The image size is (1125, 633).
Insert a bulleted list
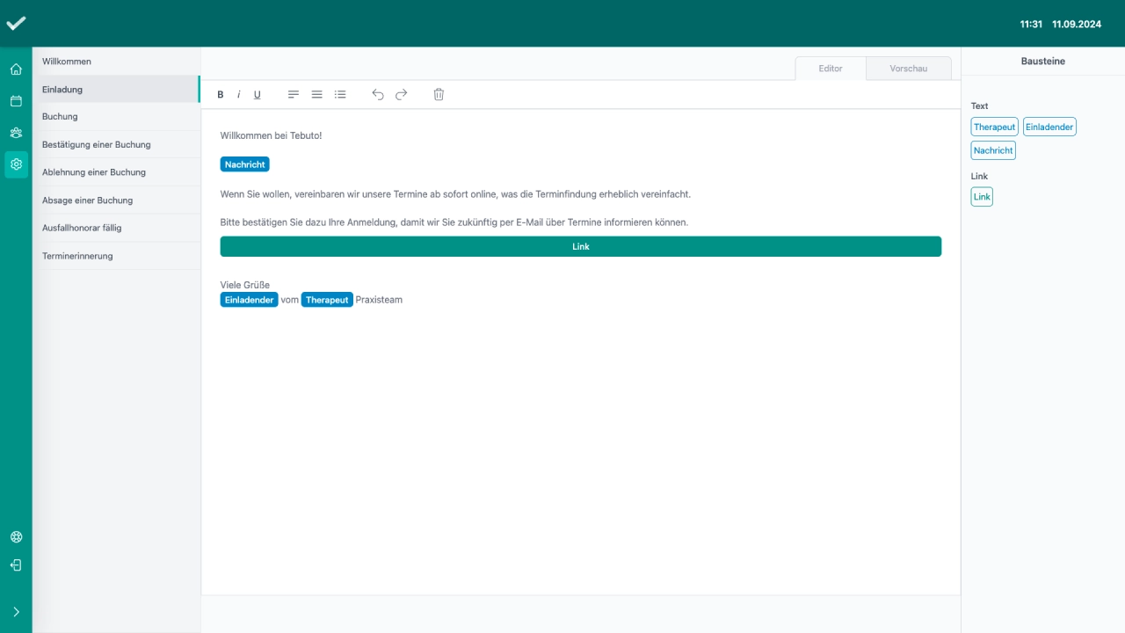(x=340, y=95)
